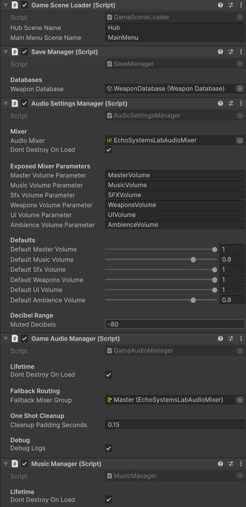Viewport: 246px width, 507px height.
Task: Disable the Game Scene Loader component checkbox
Action: 24,5
